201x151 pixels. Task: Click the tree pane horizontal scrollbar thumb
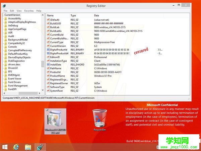[x=28, y=93]
